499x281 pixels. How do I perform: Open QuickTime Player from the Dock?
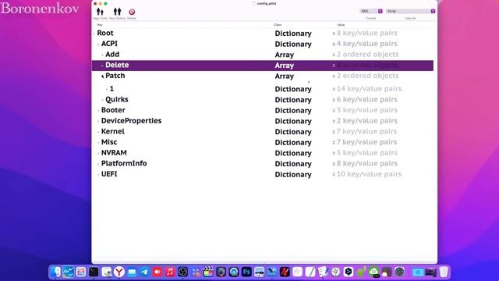[x=234, y=272]
